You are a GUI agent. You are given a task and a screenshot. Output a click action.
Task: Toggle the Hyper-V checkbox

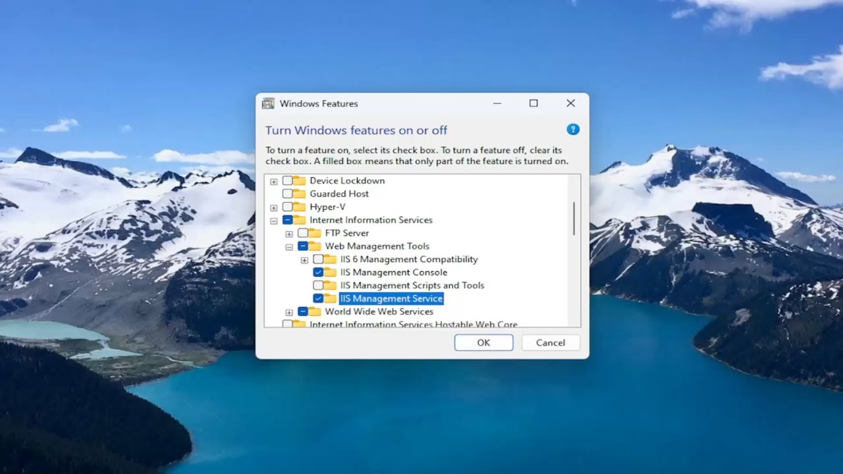(287, 207)
